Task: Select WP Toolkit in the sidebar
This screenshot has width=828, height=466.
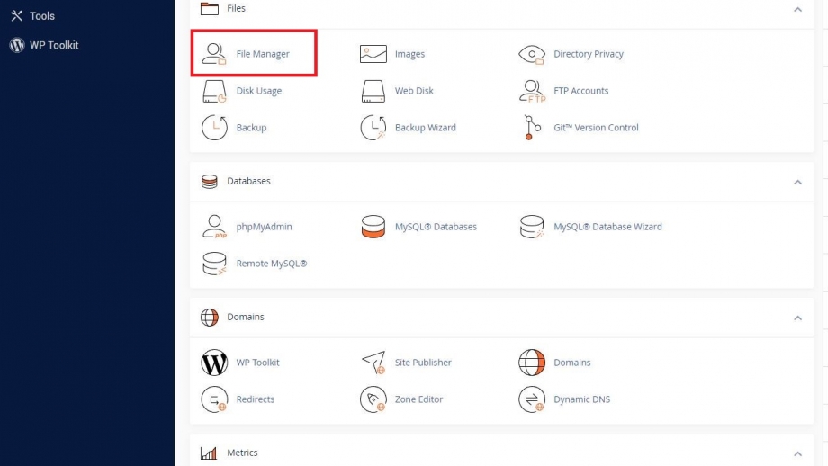Action: [44, 45]
